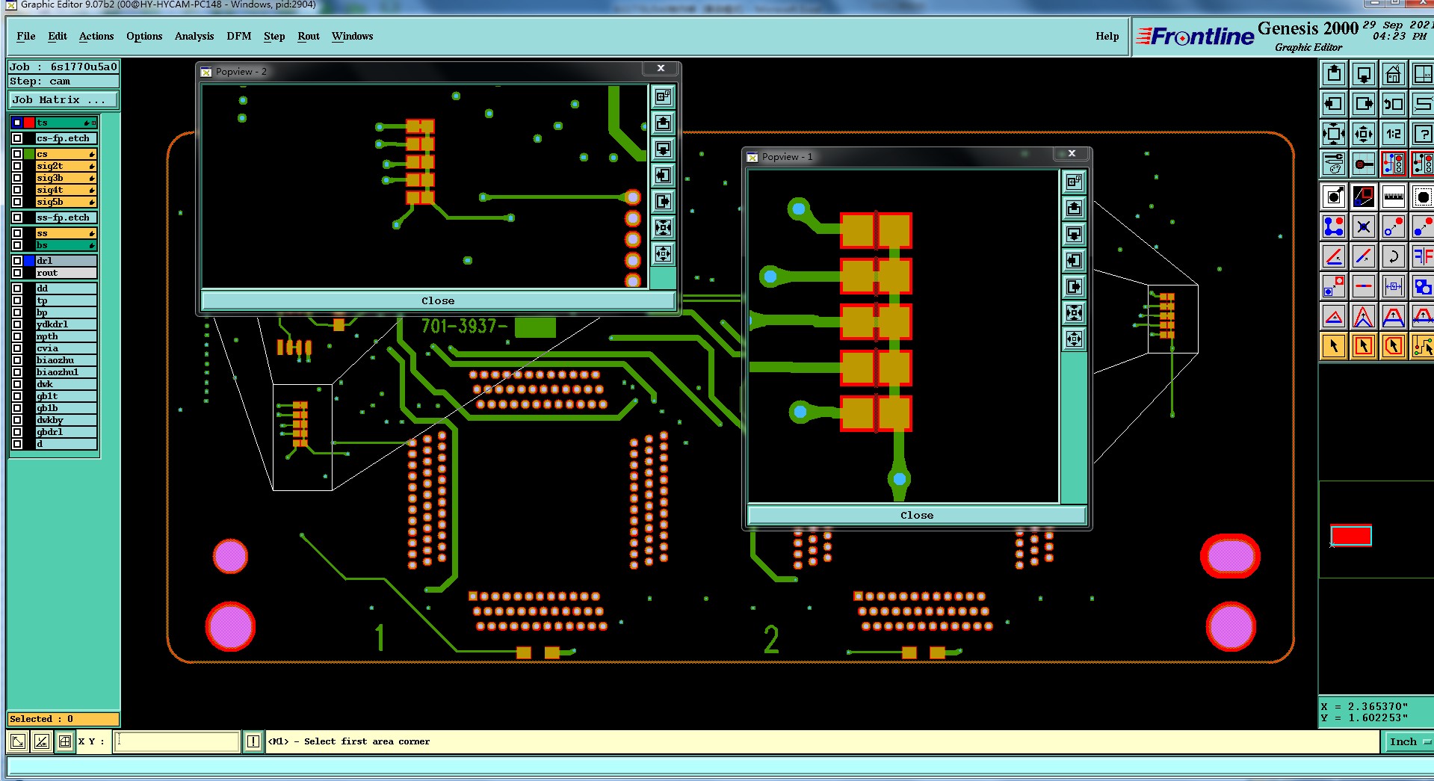Viewport: 1434px width, 781px height.
Task: Open the Actions menu
Action: coord(96,36)
